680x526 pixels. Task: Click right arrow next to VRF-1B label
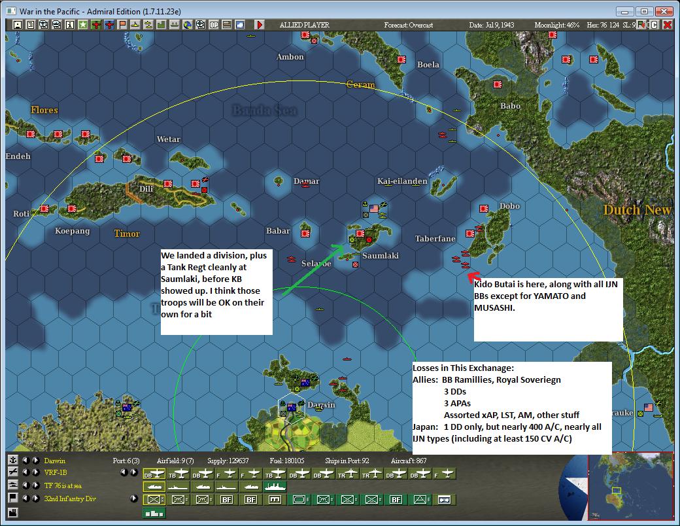[36, 472]
